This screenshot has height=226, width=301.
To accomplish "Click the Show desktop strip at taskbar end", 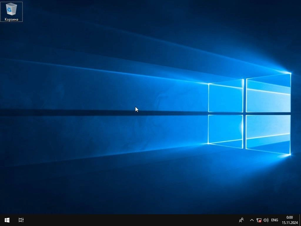I will click(x=300, y=220).
